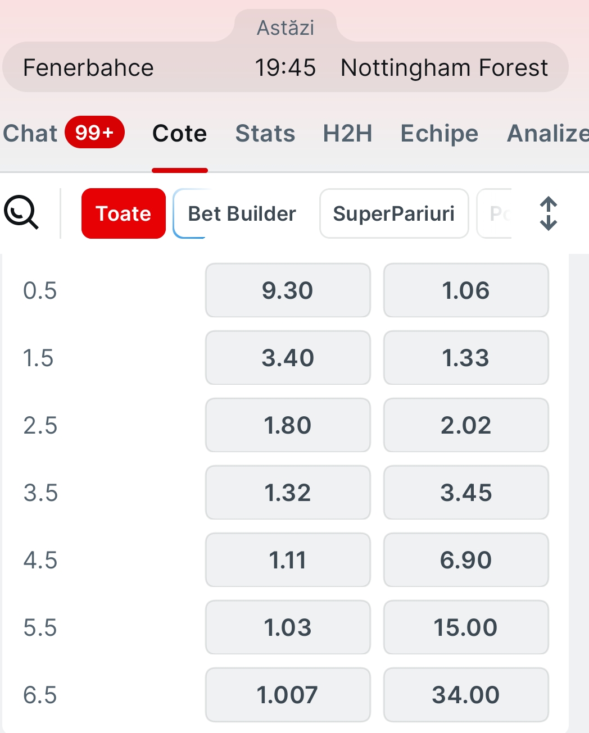Select the 34.00 odds for line 6.5

(466, 695)
